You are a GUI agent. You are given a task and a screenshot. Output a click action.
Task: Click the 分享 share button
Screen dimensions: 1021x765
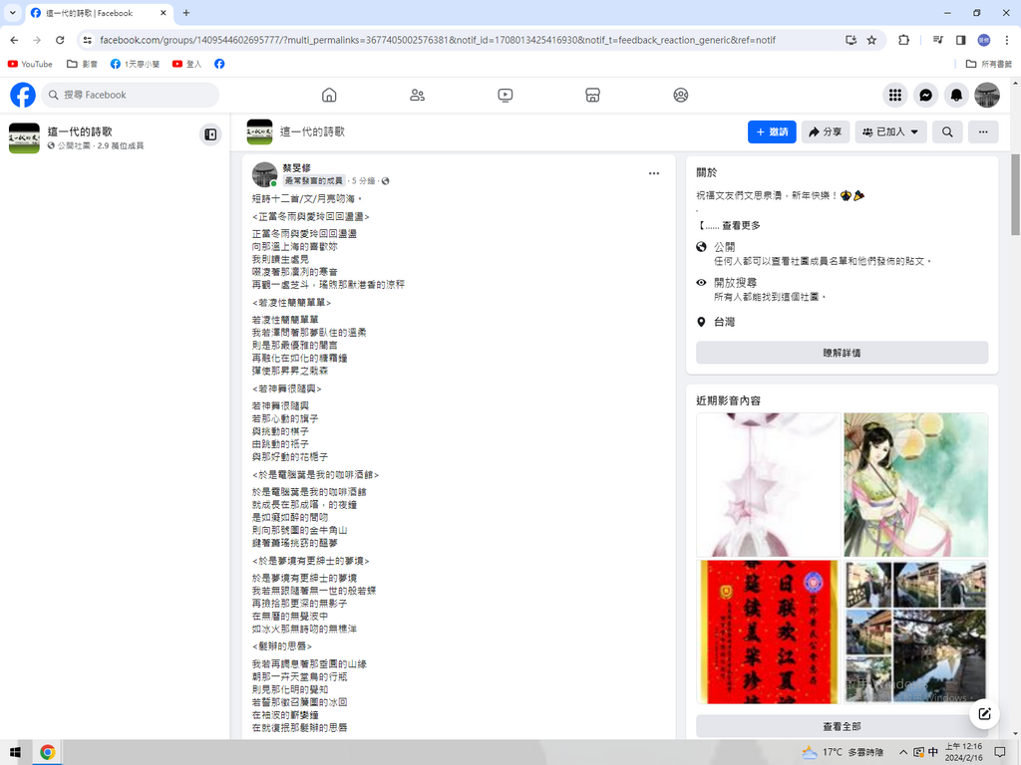point(825,131)
